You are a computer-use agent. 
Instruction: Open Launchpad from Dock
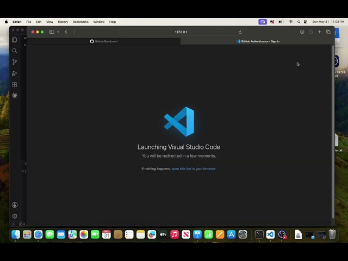[27, 234]
